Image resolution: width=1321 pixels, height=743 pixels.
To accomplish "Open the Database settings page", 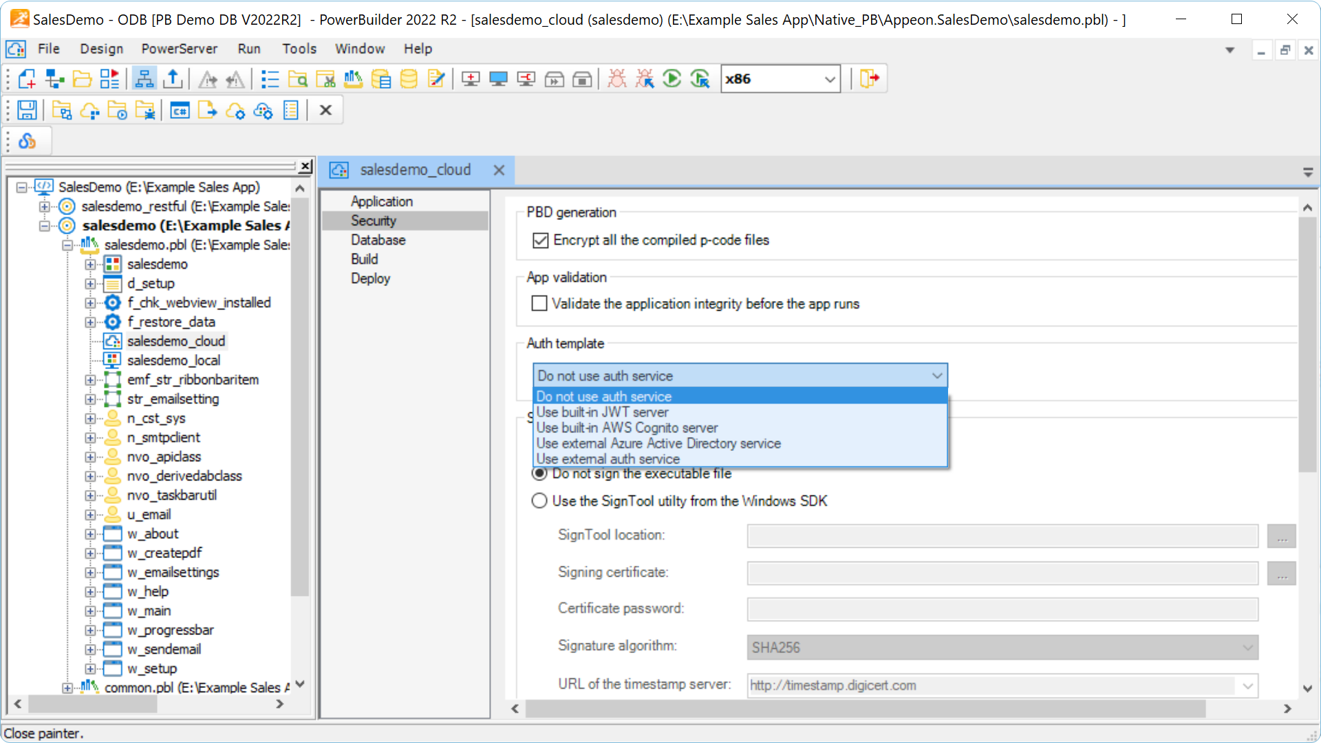I will coord(378,240).
